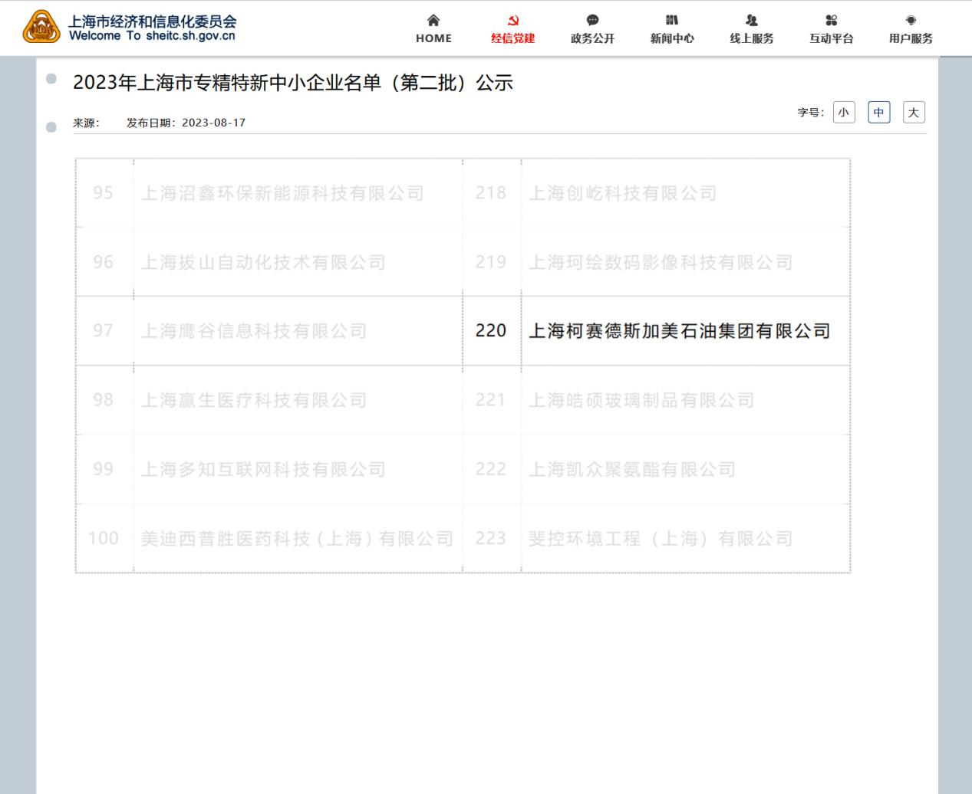
Task: Click company name 上海柯赛德斯加美石油集团有限公司
Action: [x=680, y=331]
